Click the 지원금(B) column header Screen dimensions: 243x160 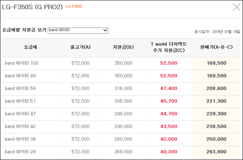(x=123, y=47)
